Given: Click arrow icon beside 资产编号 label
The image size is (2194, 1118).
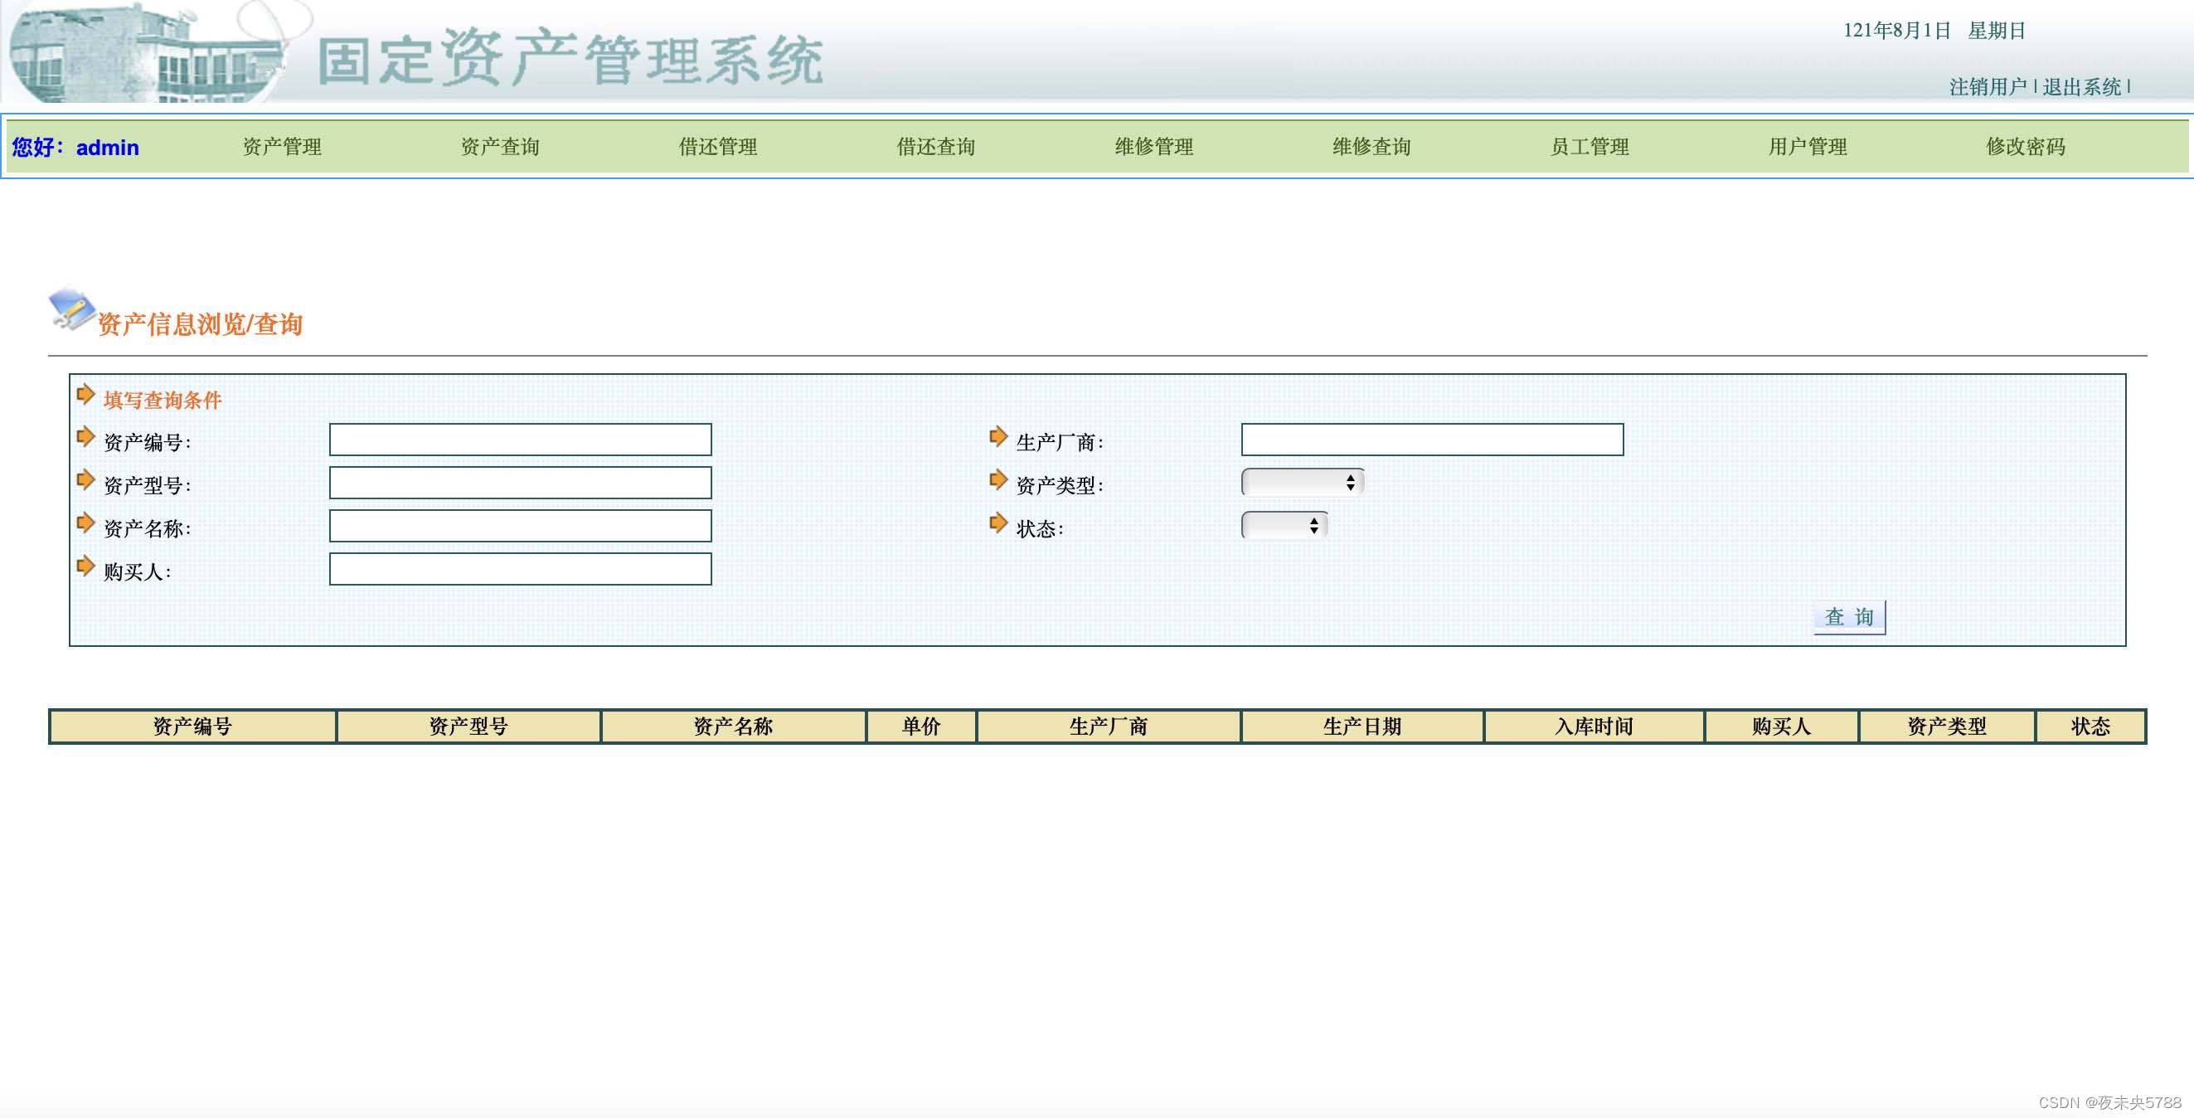Looking at the screenshot, I should (x=85, y=437).
